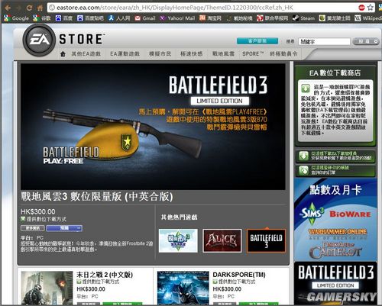Open the 模擬市民 navigation tab
Screen dimensions: 382x306
(x=160, y=54)
